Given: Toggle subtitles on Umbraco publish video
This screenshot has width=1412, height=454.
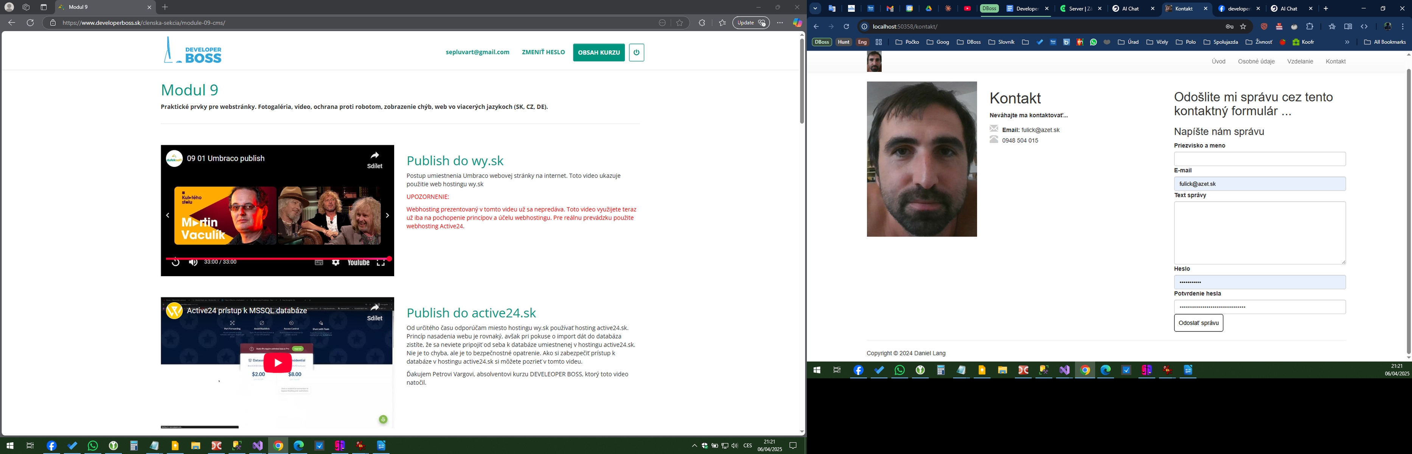Looking at the screenshot, I should (318, 263).
